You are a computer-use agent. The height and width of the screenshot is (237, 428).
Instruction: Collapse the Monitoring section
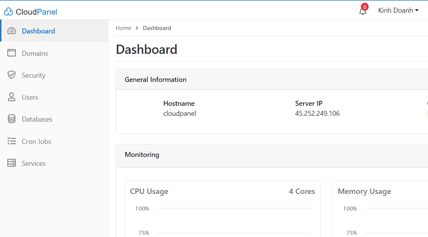142,155
